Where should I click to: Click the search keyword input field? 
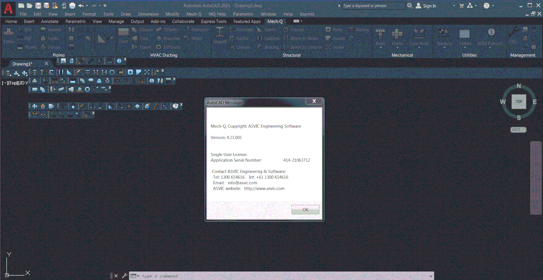click(x=373, y=6)
